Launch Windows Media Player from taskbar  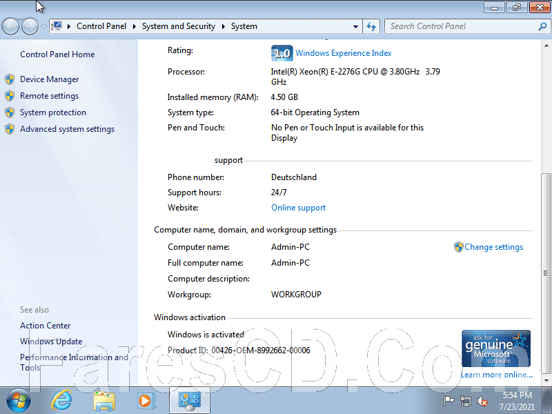[146, 401]
